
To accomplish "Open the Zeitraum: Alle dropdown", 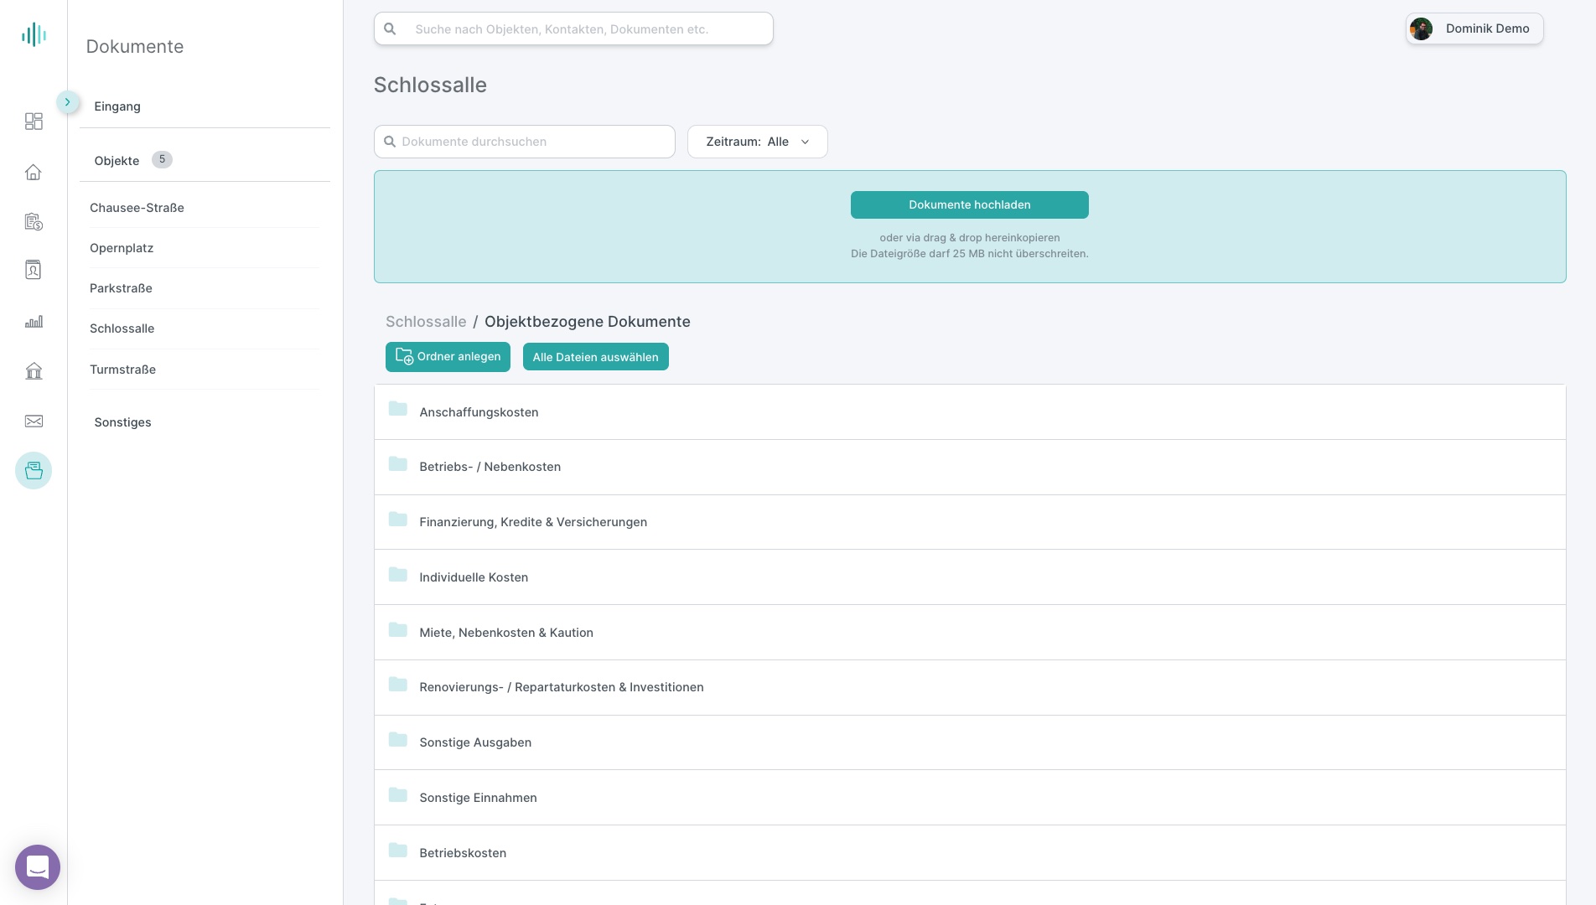I will pos(758,142).
